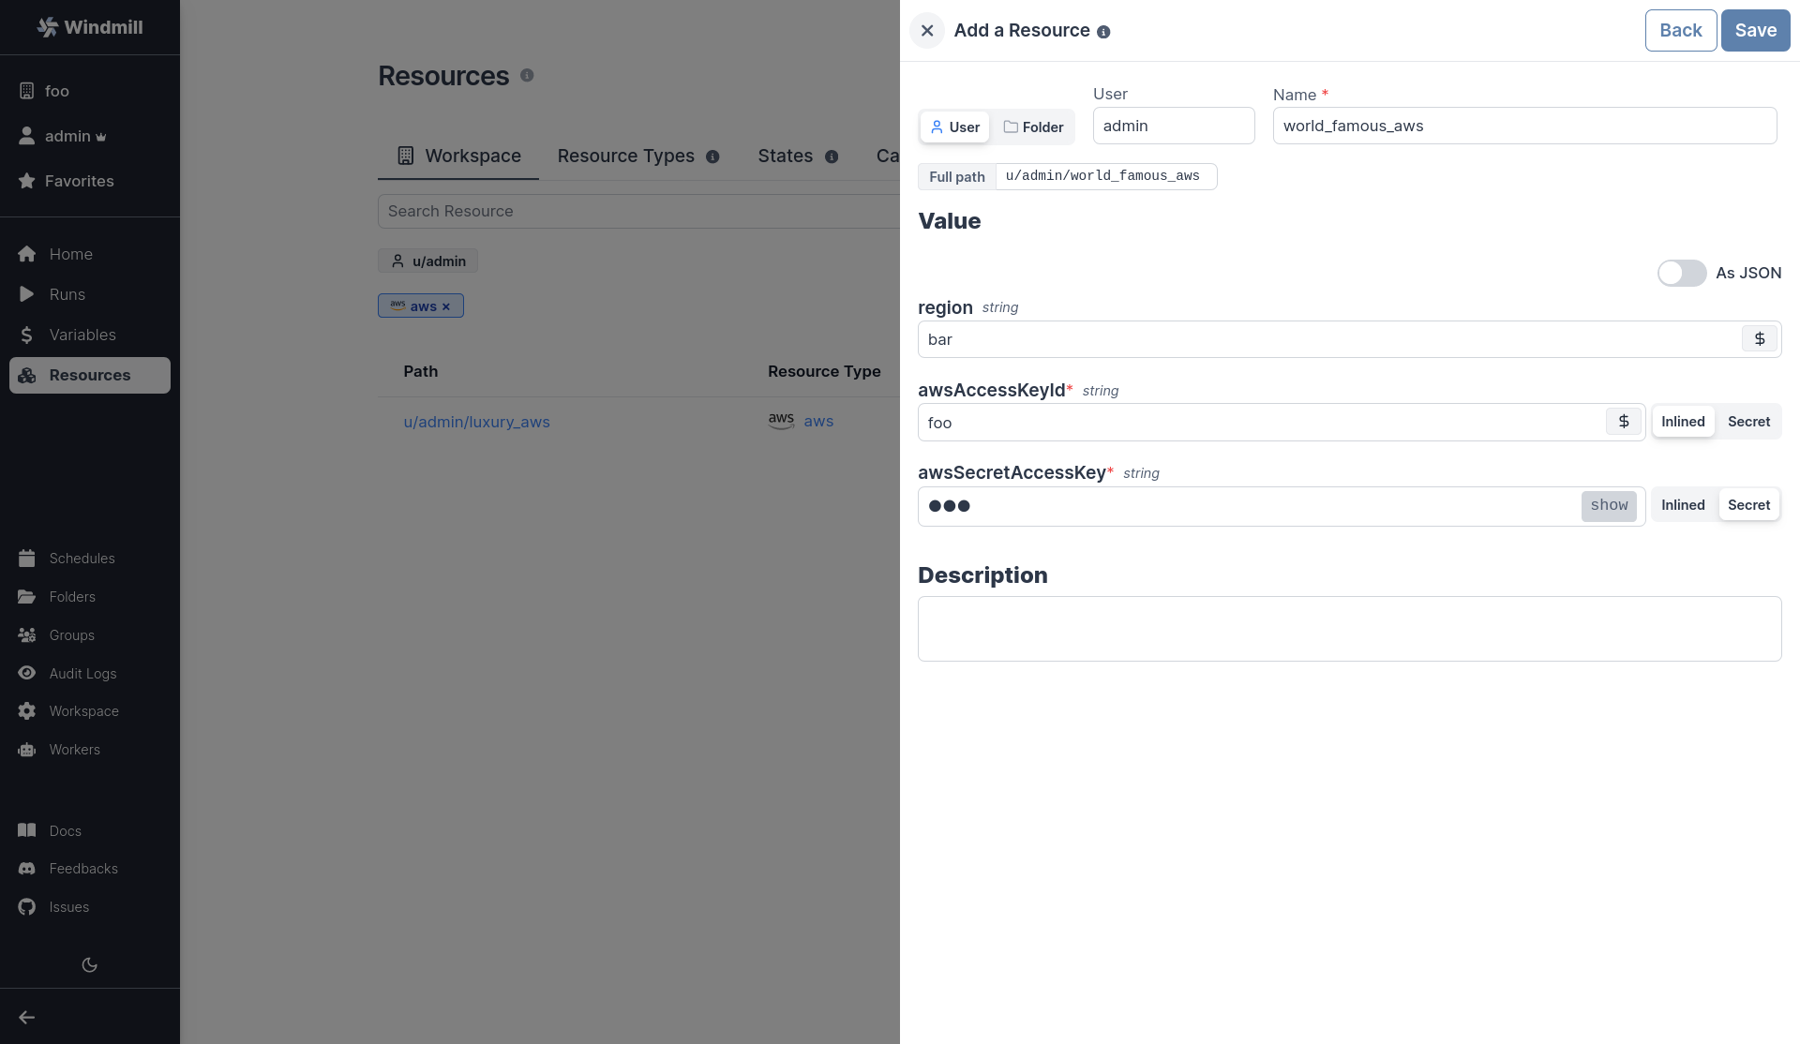
Task: Enable the As JSON toggle
Action: click(x=1681, y=273)
